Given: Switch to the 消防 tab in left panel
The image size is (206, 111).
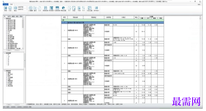Looking at the screenshot, I should tap(17, 16).
